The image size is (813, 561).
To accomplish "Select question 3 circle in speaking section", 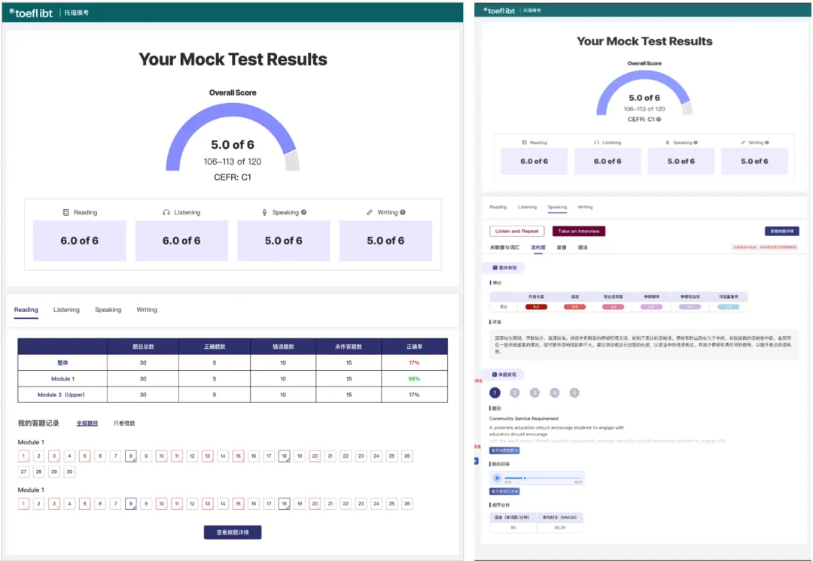I will click(x=534, y=393).
